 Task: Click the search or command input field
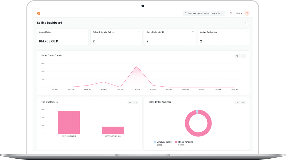204,13
